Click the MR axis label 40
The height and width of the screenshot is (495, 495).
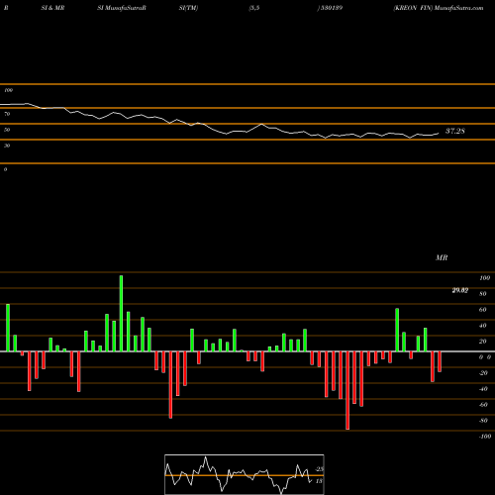(x=483, y=326)
